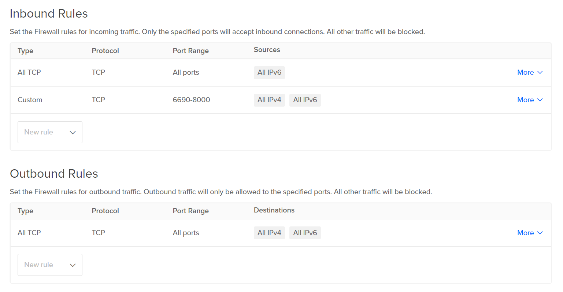Viewport: 563px width, 292px height.
Task: Open New rule dropdown under Outbound Rules
Action: 50,265
